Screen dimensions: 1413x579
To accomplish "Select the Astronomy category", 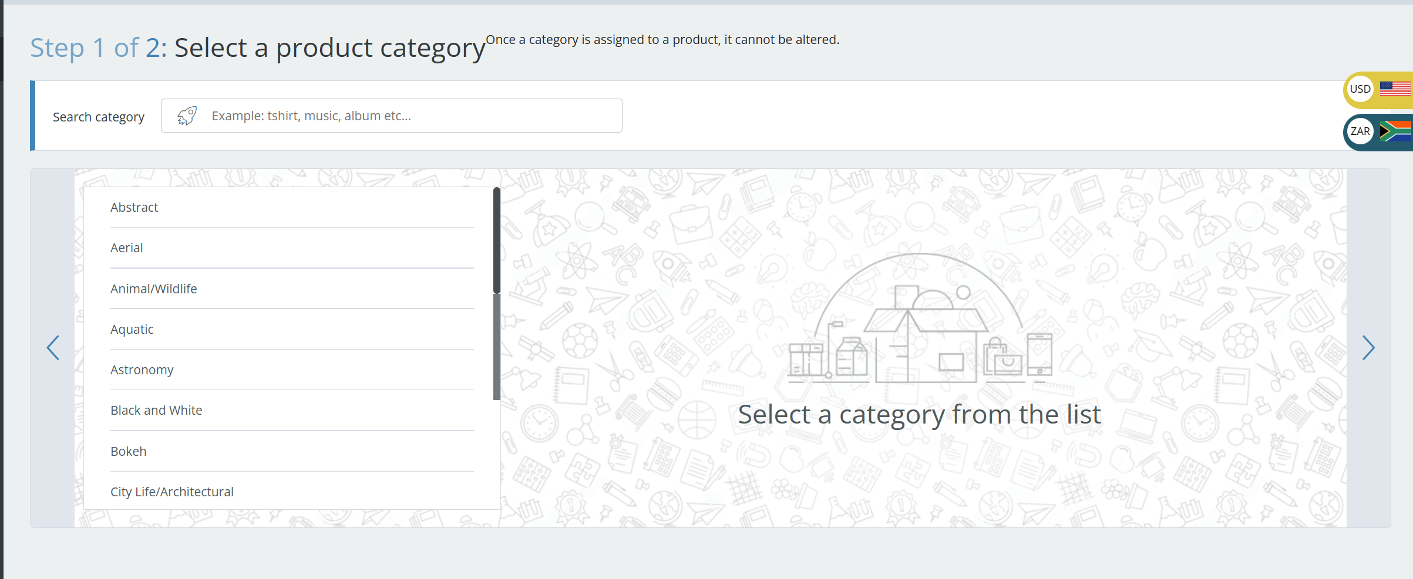I will [x=292, y=370].
